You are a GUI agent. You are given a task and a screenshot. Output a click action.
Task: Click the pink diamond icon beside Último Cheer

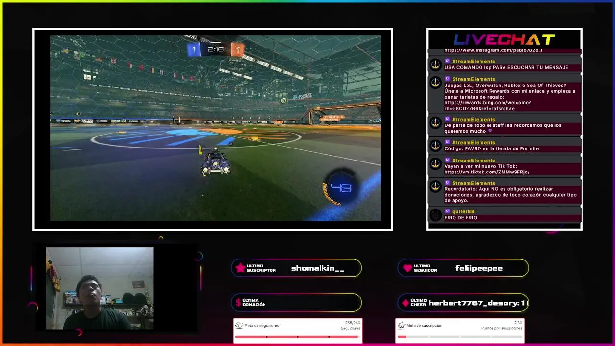click(406, 303)
